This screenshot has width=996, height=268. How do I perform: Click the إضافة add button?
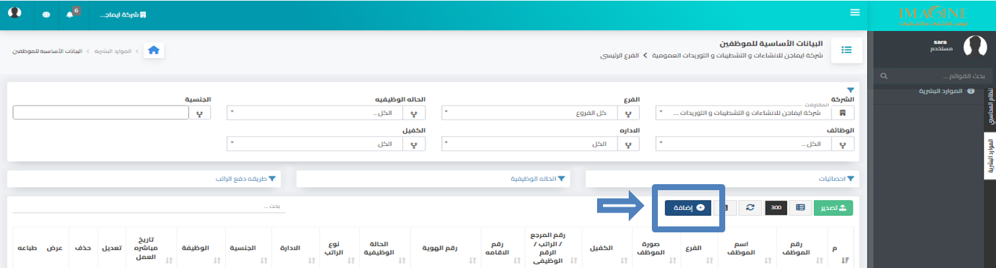[688, 207]
